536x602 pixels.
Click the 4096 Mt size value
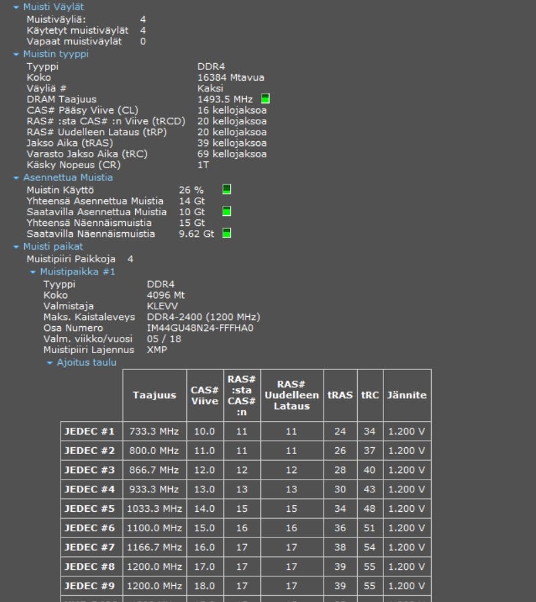165,295
